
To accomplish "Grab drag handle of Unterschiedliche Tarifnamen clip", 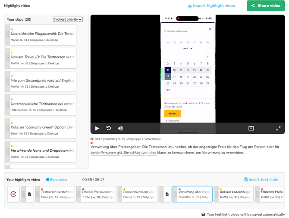I will (7, 105).
